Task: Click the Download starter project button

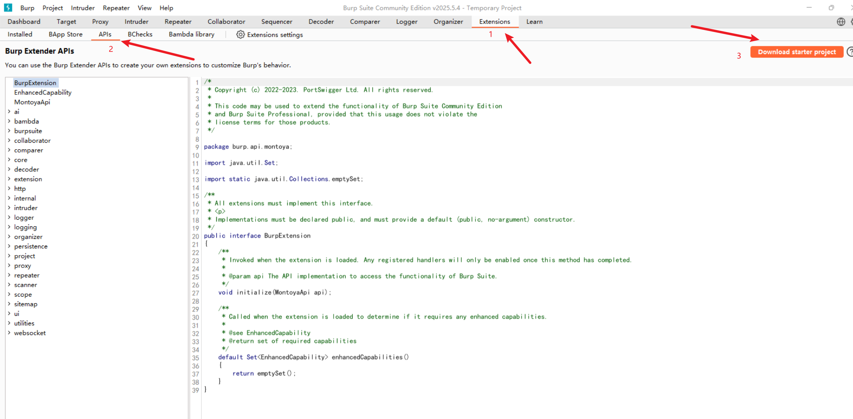Action: coord(797,52)
